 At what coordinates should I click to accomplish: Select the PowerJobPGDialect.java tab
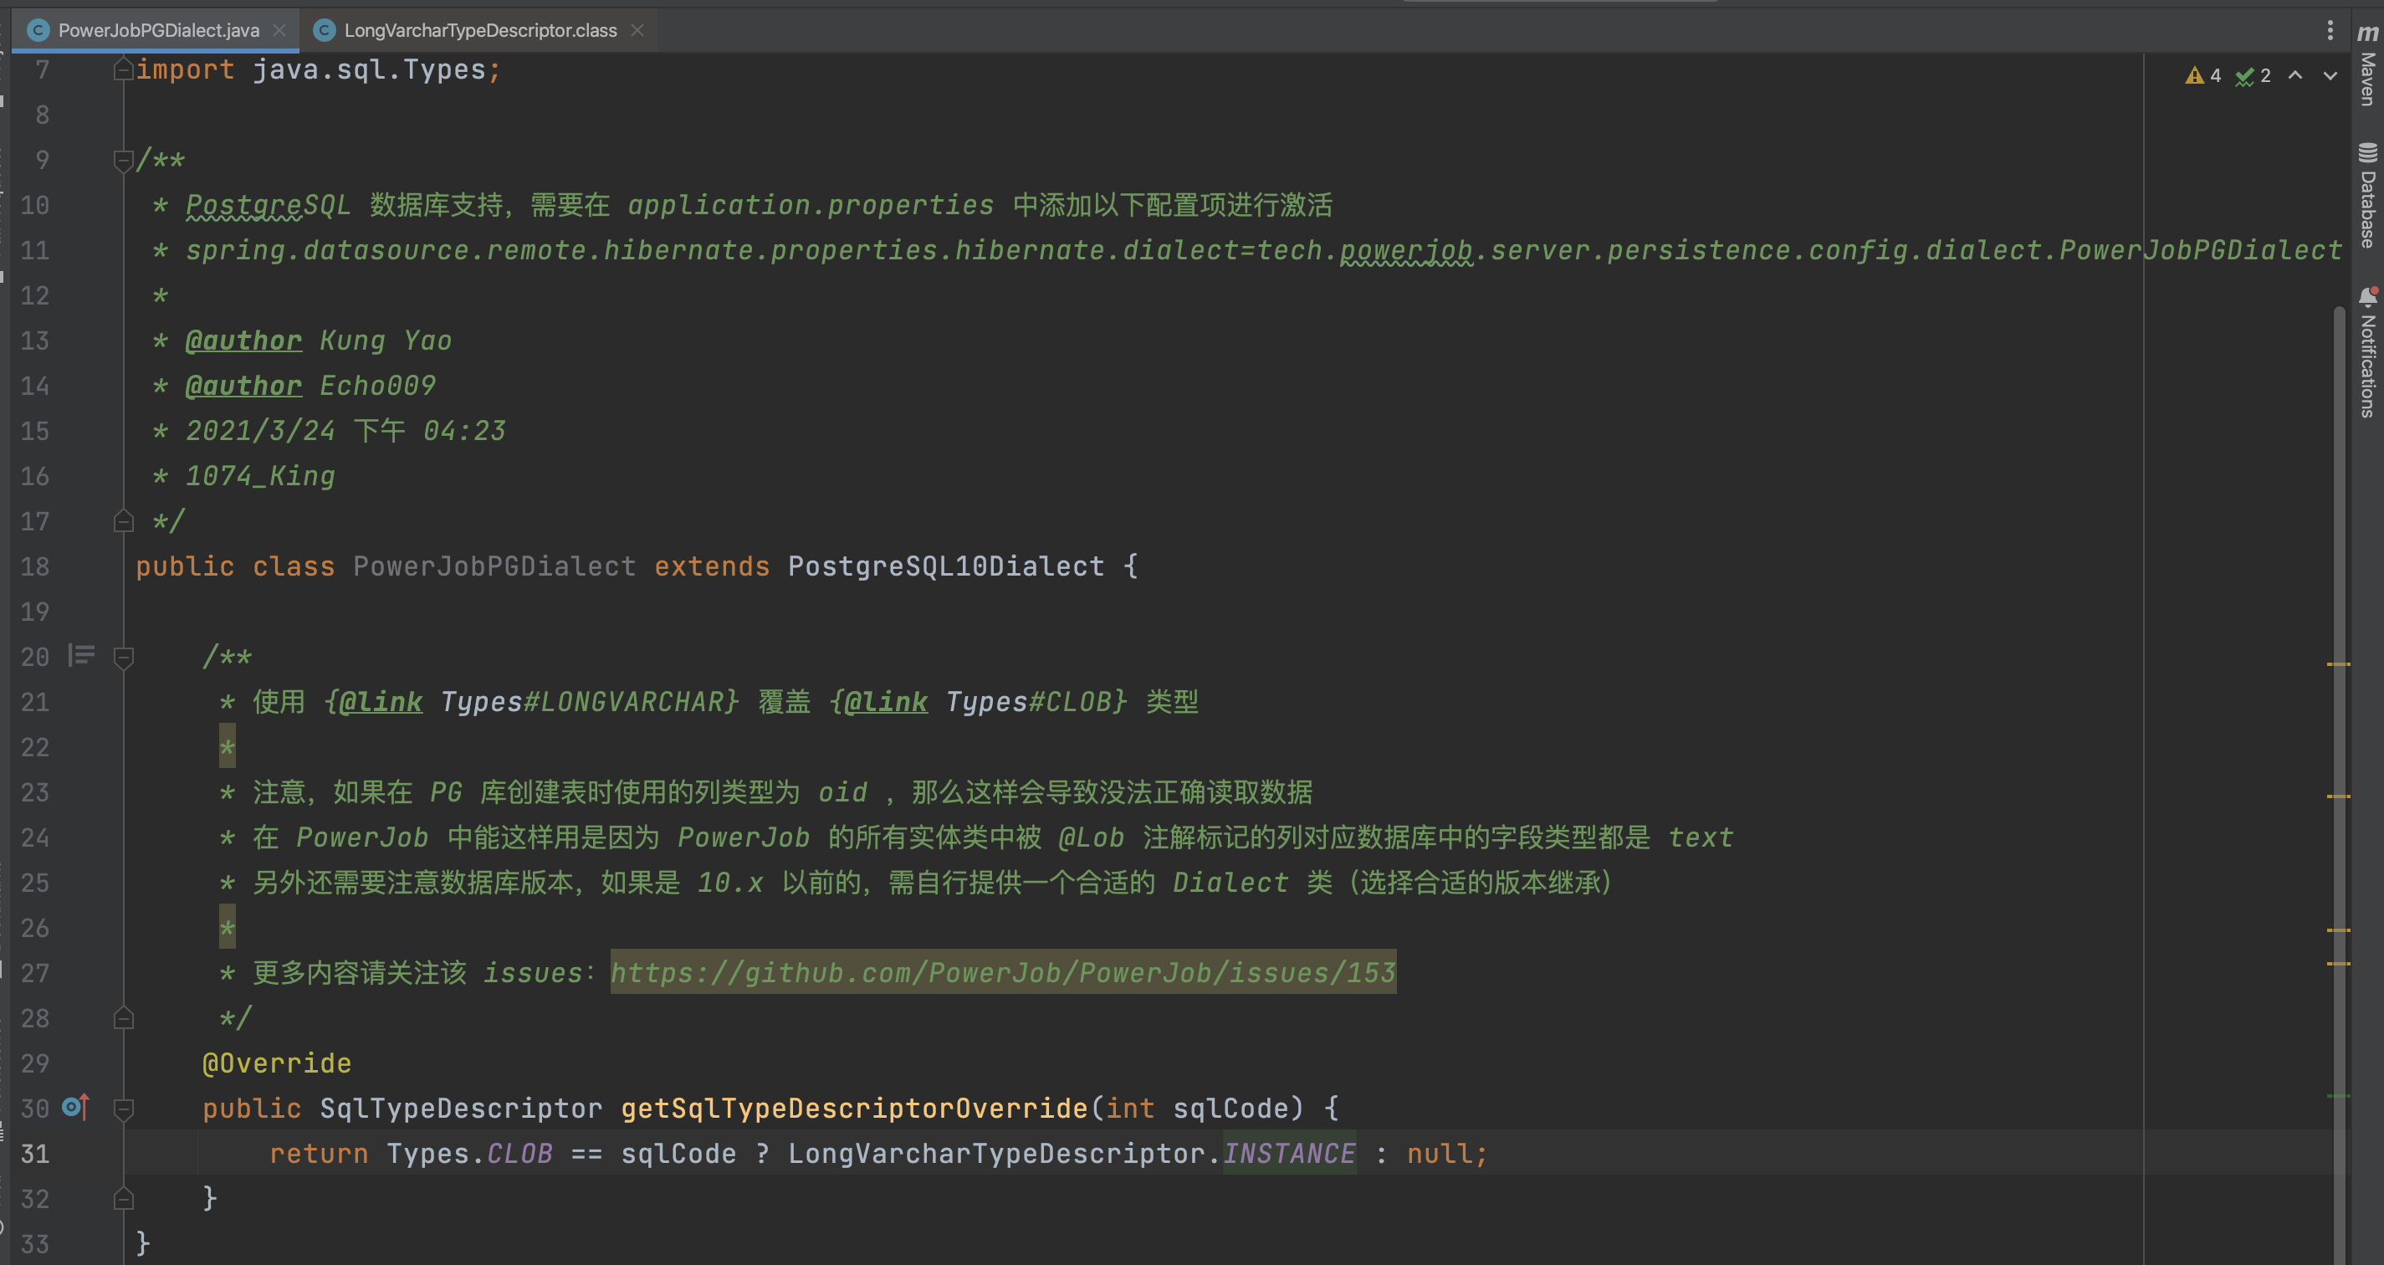157,29
